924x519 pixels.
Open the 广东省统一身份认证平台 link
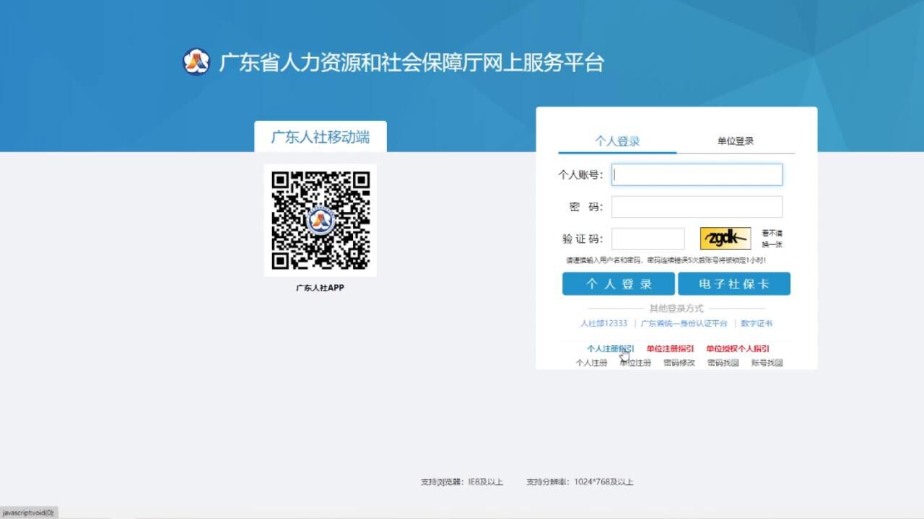(684, 323)
